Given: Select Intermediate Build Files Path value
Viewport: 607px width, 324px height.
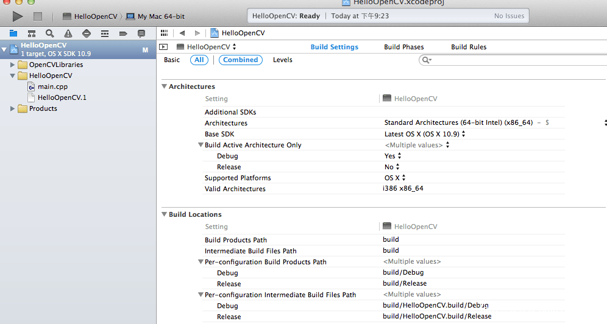Looking at the screenshot, I should (x=391, y=250).
